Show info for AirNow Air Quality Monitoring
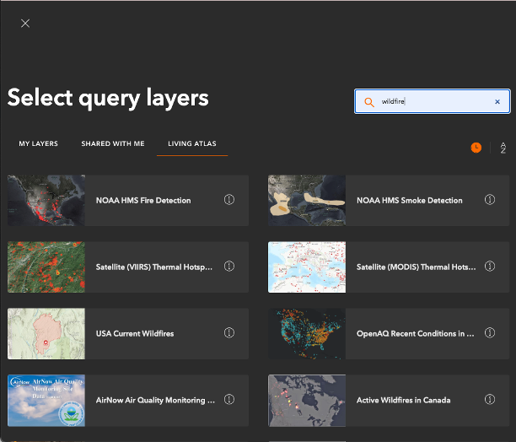516x442 pixels. click(229, 399)
